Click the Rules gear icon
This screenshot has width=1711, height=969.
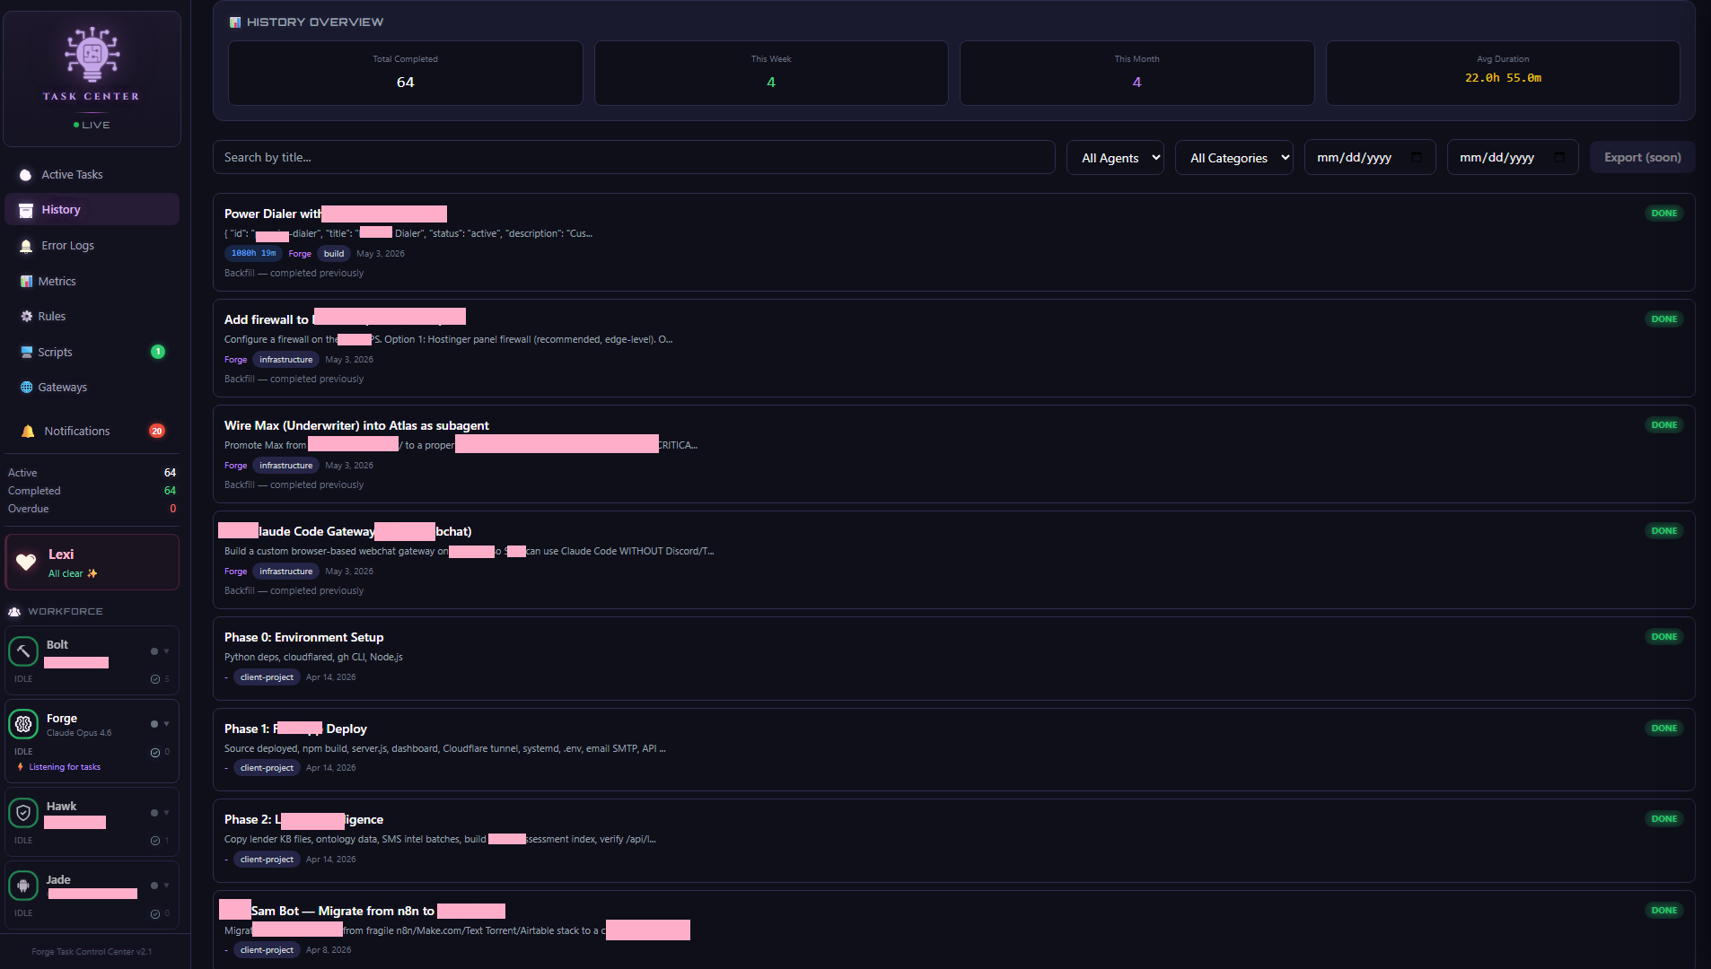(x=26, y=316)
